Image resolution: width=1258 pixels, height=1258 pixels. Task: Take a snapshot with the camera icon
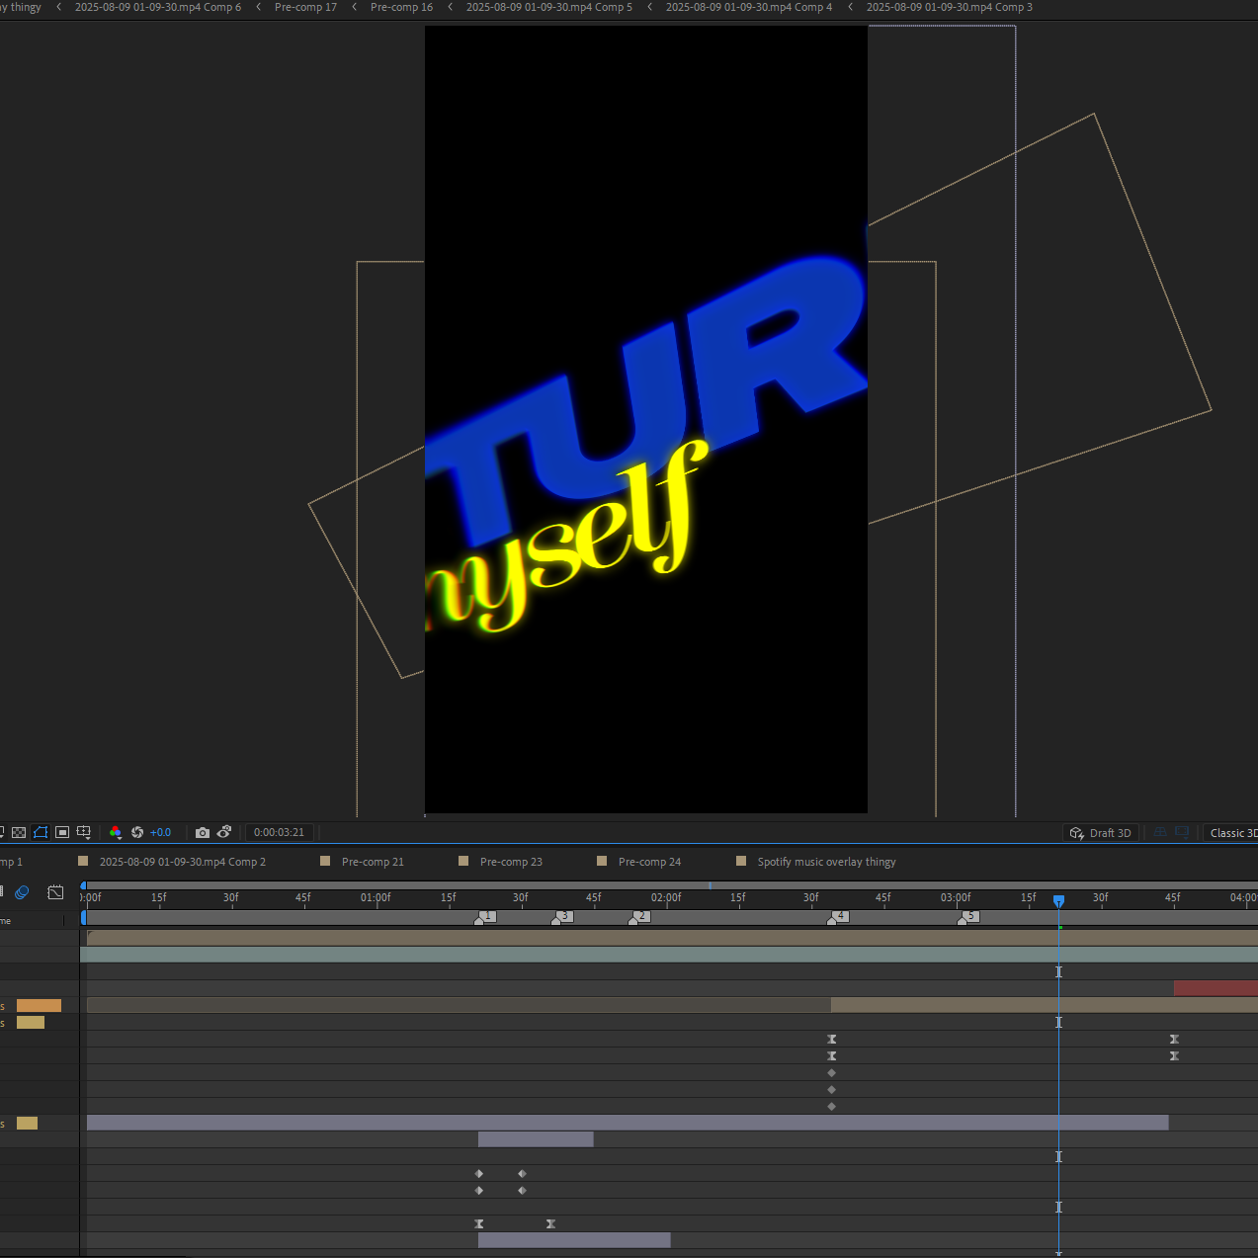tap(203, 833)
